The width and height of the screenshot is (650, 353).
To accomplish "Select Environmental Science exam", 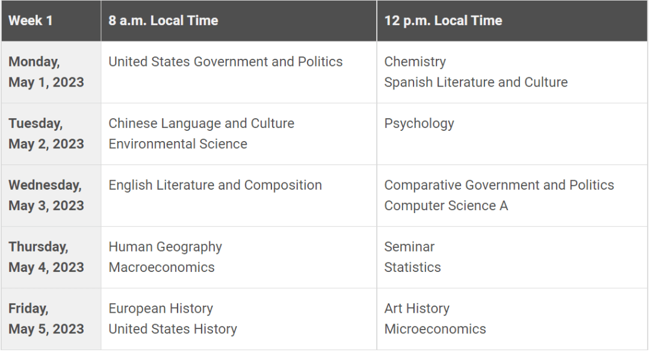I will point(178,144).
